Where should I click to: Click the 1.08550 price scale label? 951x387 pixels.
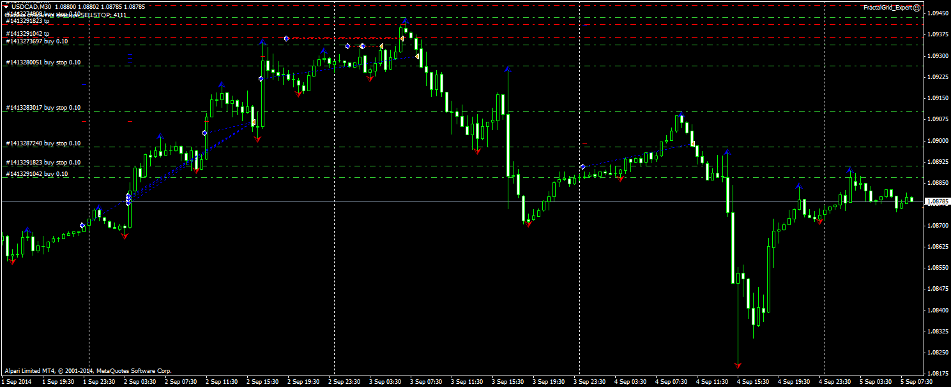point(939,267)
